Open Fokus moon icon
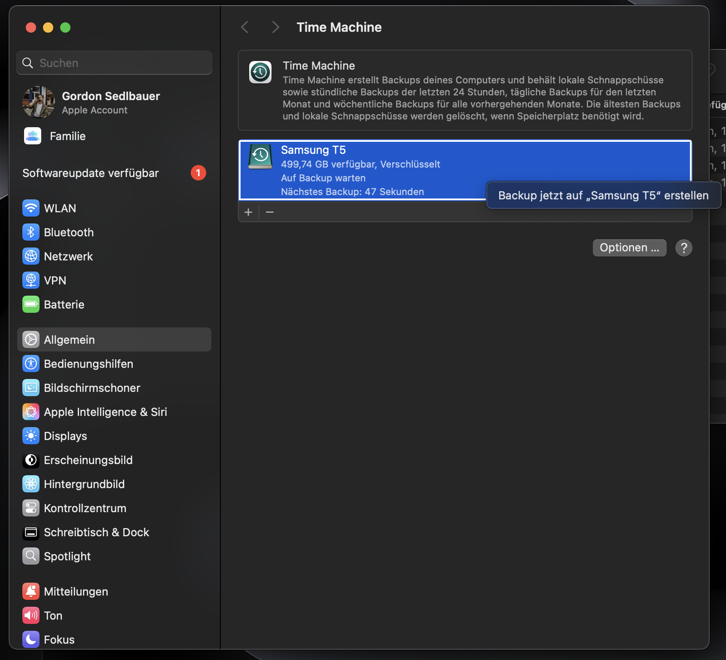Screen dimensions: 726x660 [31, 640]
